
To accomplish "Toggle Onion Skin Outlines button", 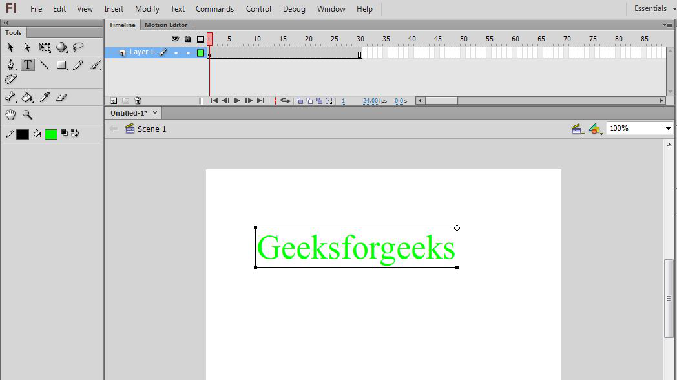I will [309, 101].
